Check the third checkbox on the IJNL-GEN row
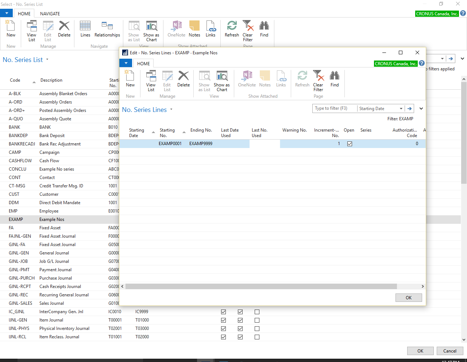Screen dimensions: 467x362 tap(257, 320)
